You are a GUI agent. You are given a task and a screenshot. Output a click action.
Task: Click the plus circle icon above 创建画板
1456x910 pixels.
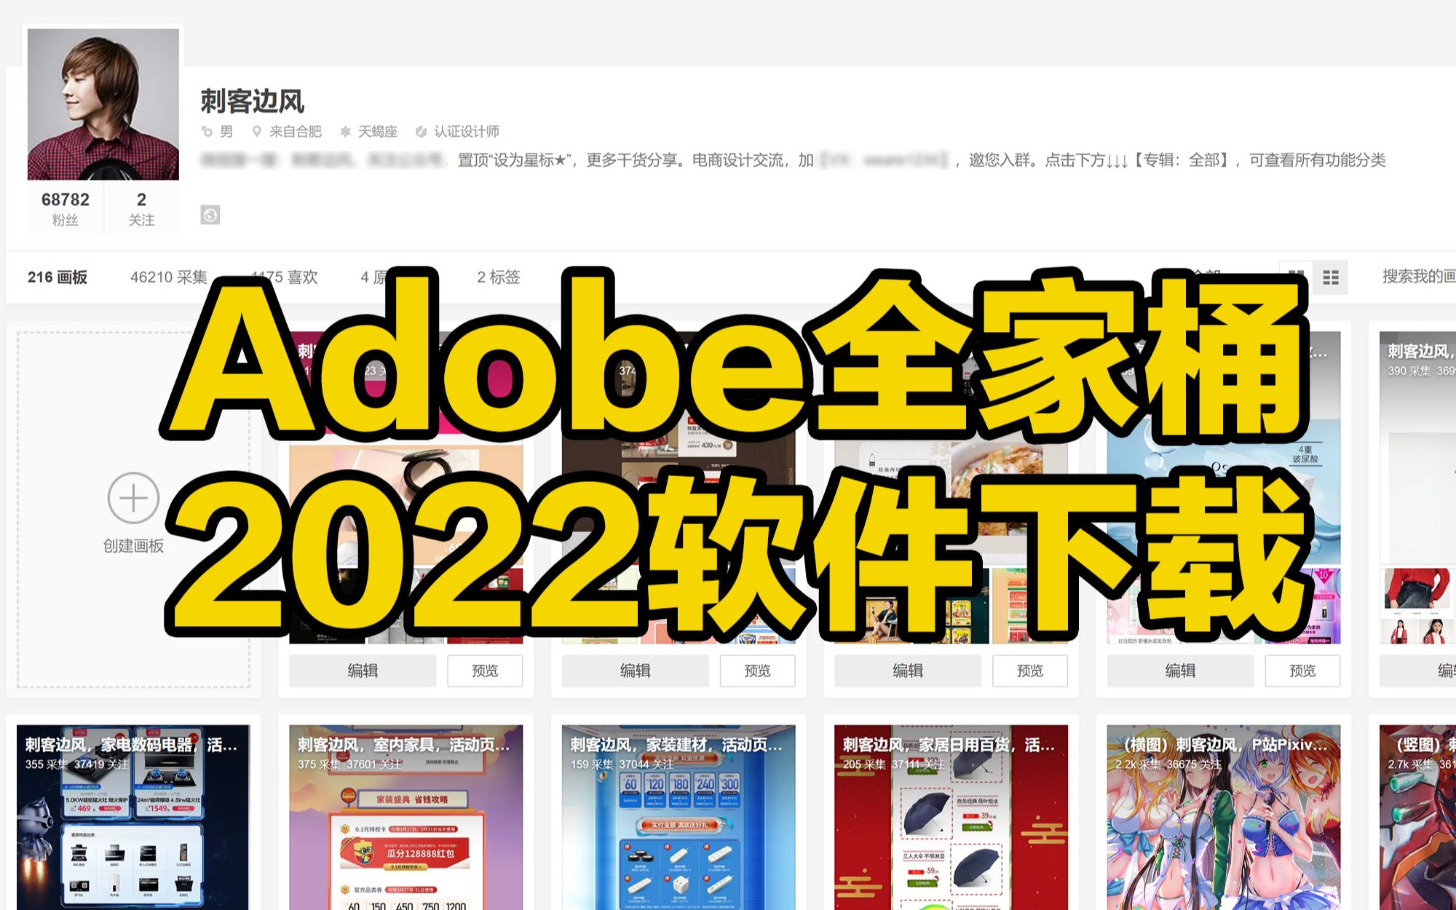click(133, 498)
